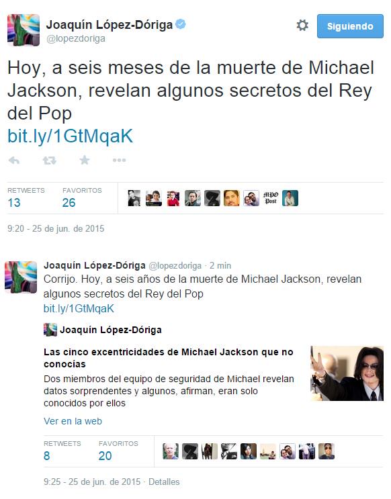Click @lopezdoriga handle in header

(x=76, y=38)
